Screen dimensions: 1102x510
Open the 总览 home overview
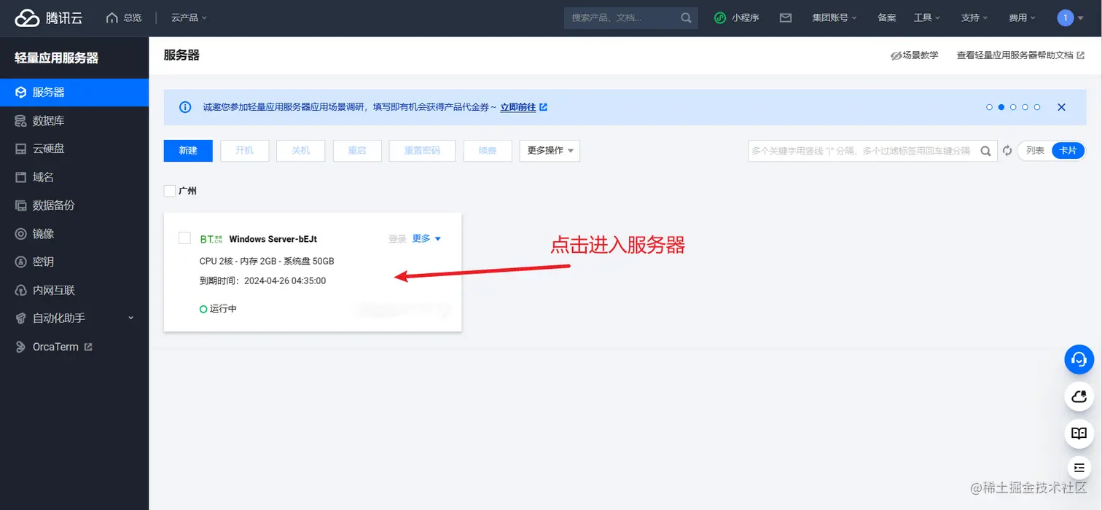tap(124, 17)
